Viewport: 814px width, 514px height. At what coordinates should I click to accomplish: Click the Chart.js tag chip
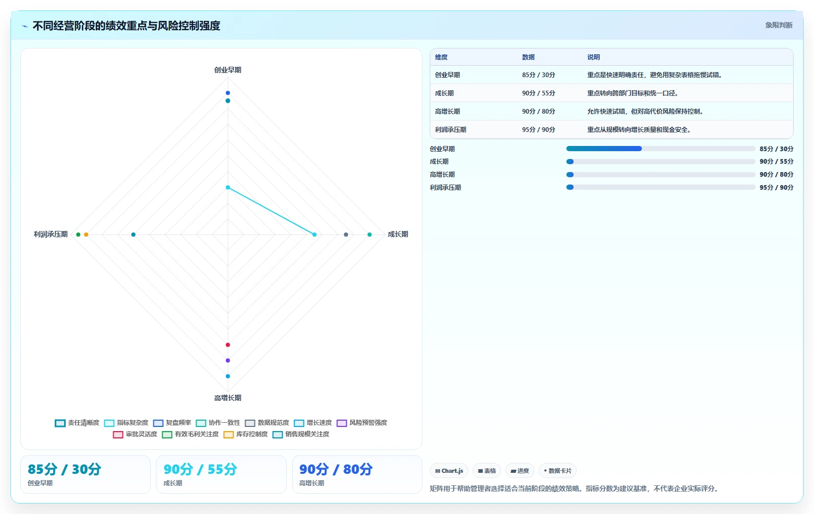point(449,471)
